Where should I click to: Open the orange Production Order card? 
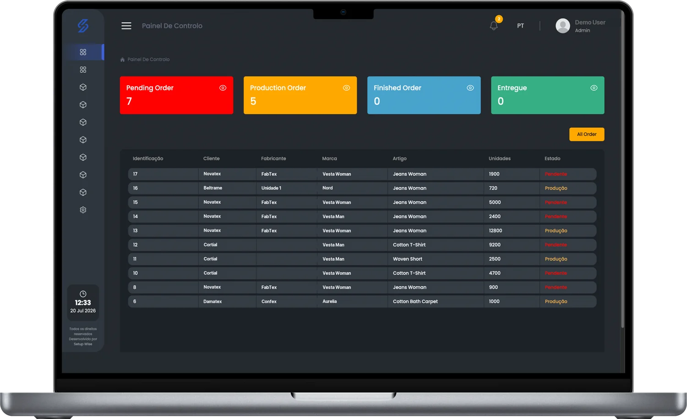(300, 95)
